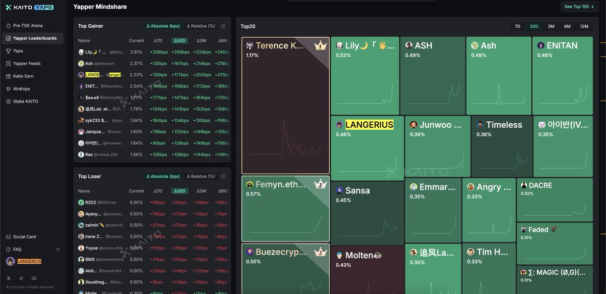606x294 pixels.
Task: Open the Faded treemap tile
Action: (554, 243)
